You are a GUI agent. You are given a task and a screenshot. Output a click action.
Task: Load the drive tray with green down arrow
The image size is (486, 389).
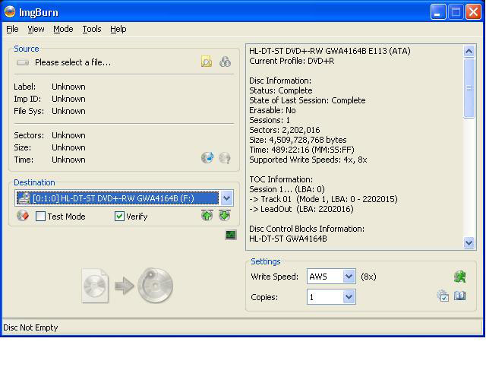point(225,215)
